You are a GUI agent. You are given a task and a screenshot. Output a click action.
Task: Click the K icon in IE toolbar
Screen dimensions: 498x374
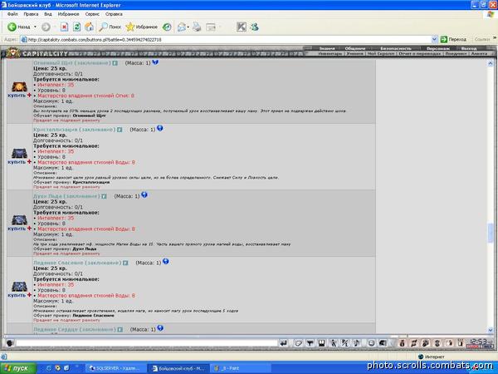point(242,27)
